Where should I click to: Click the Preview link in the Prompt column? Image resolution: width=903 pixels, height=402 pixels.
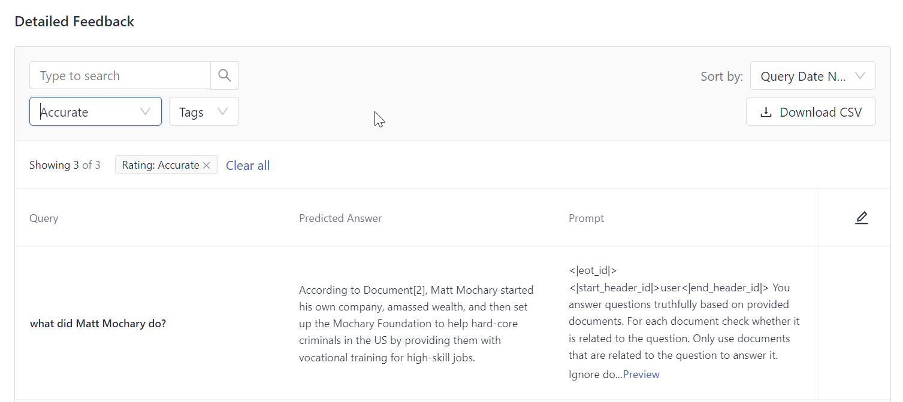641,374
